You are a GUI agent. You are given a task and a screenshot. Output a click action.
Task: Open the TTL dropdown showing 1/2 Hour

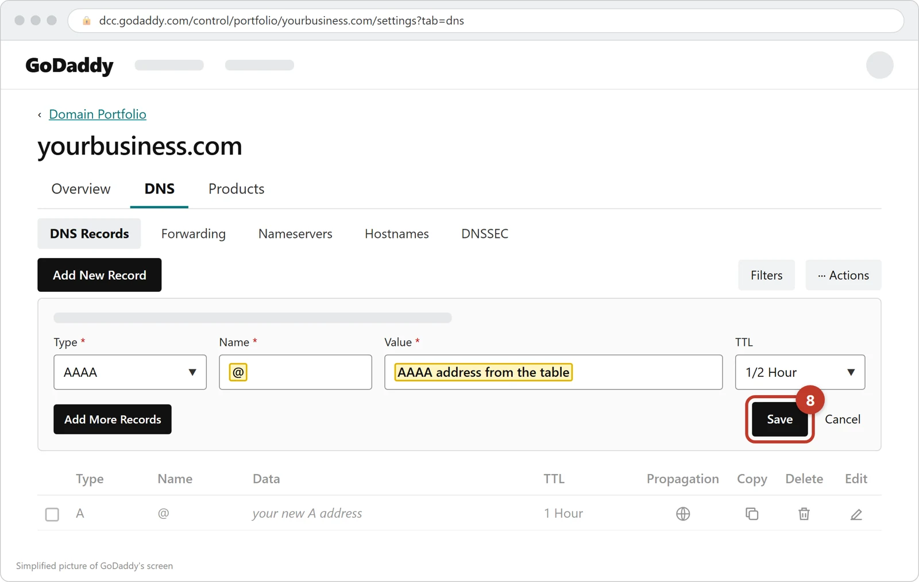pos(800,372)
